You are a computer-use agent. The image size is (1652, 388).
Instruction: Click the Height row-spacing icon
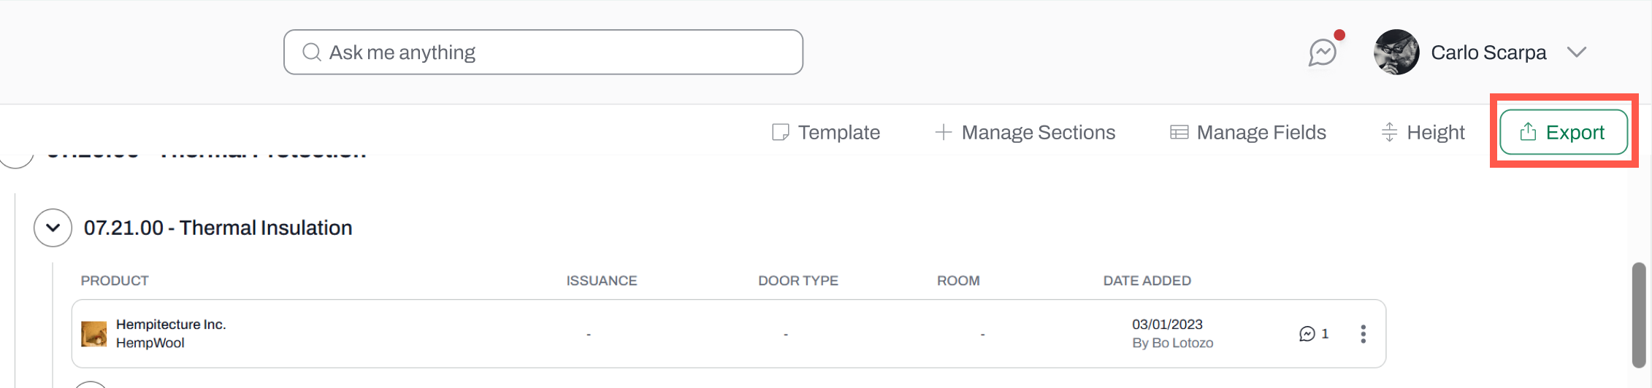pos(1389,132)
